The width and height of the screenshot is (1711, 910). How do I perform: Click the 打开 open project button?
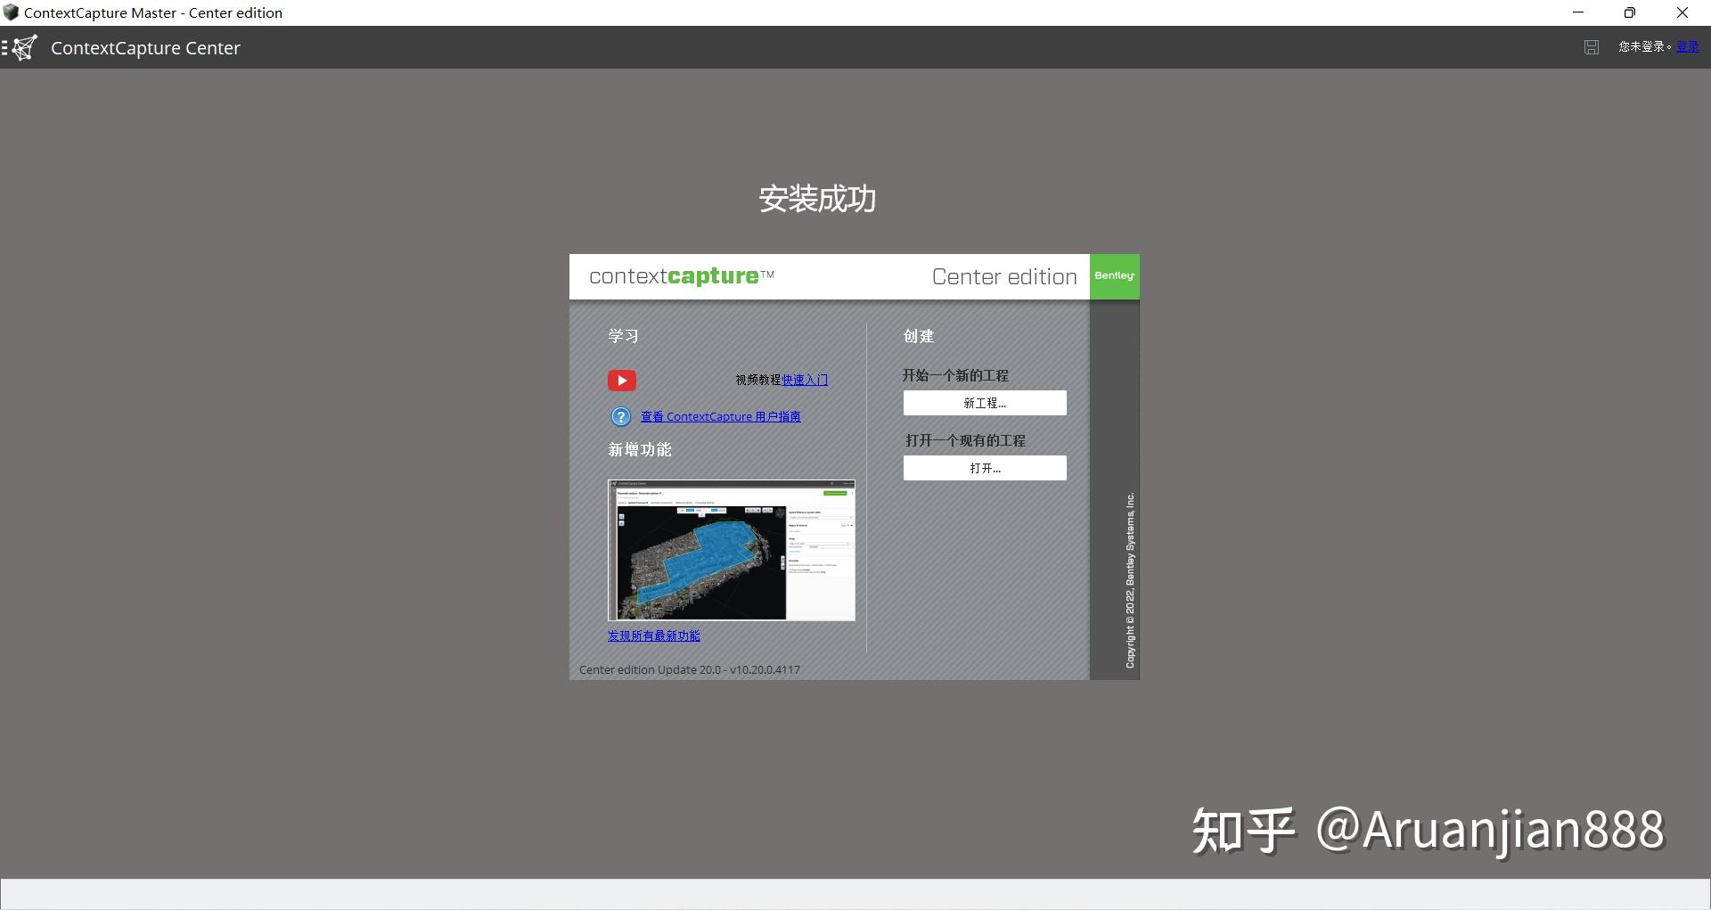pyautogui.click(x=984, y=468)
